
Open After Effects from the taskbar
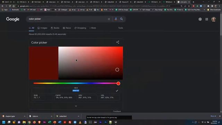point(100,122)
